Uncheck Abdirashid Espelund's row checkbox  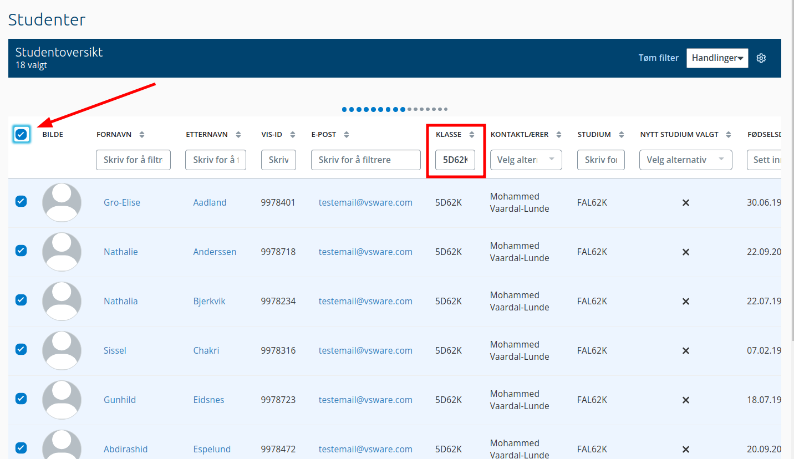coord(21,448)
